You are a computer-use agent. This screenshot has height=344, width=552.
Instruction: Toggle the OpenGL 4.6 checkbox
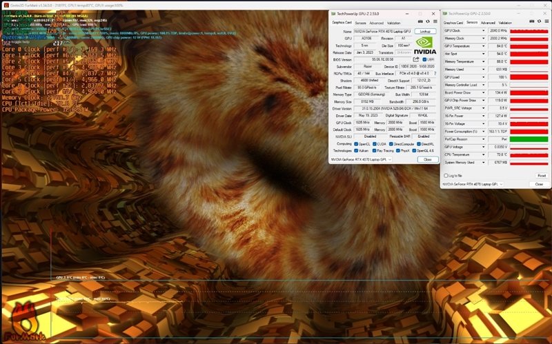[414, 150]
